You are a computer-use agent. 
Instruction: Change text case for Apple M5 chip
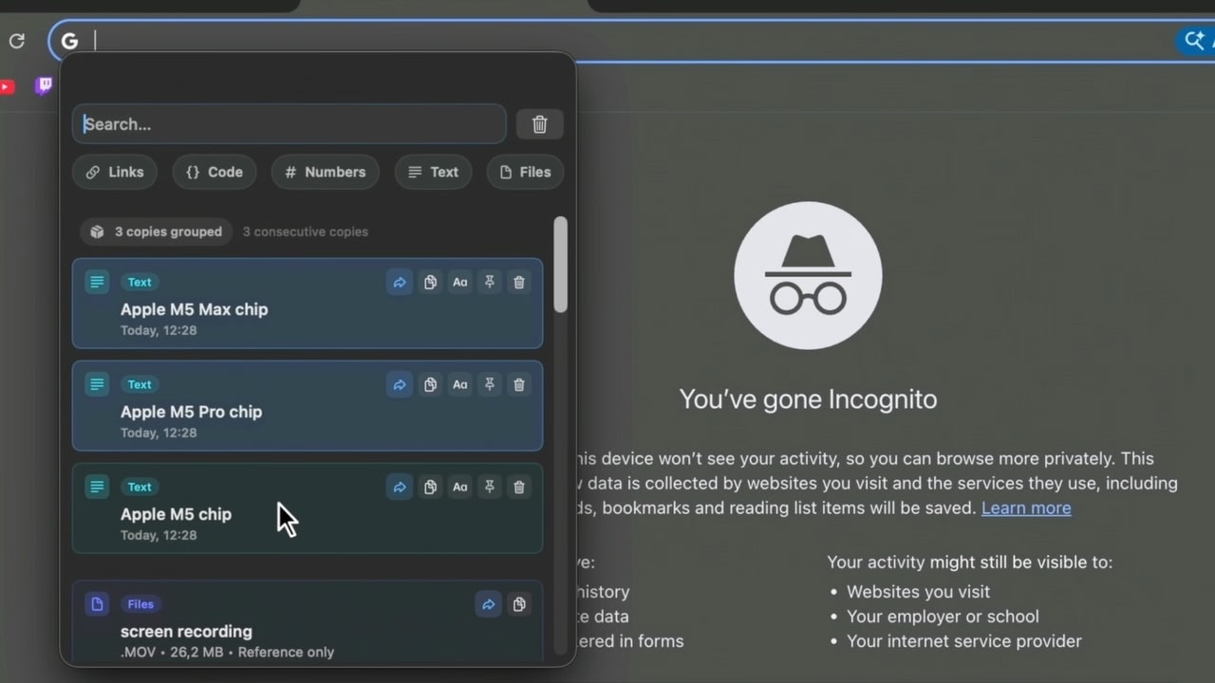pyautogui.click(x=459, y=488)
